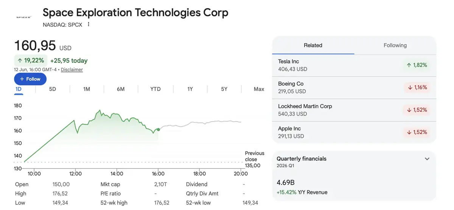
Task: Open the Lockheed Martin Corp stock
Action: 354,110
